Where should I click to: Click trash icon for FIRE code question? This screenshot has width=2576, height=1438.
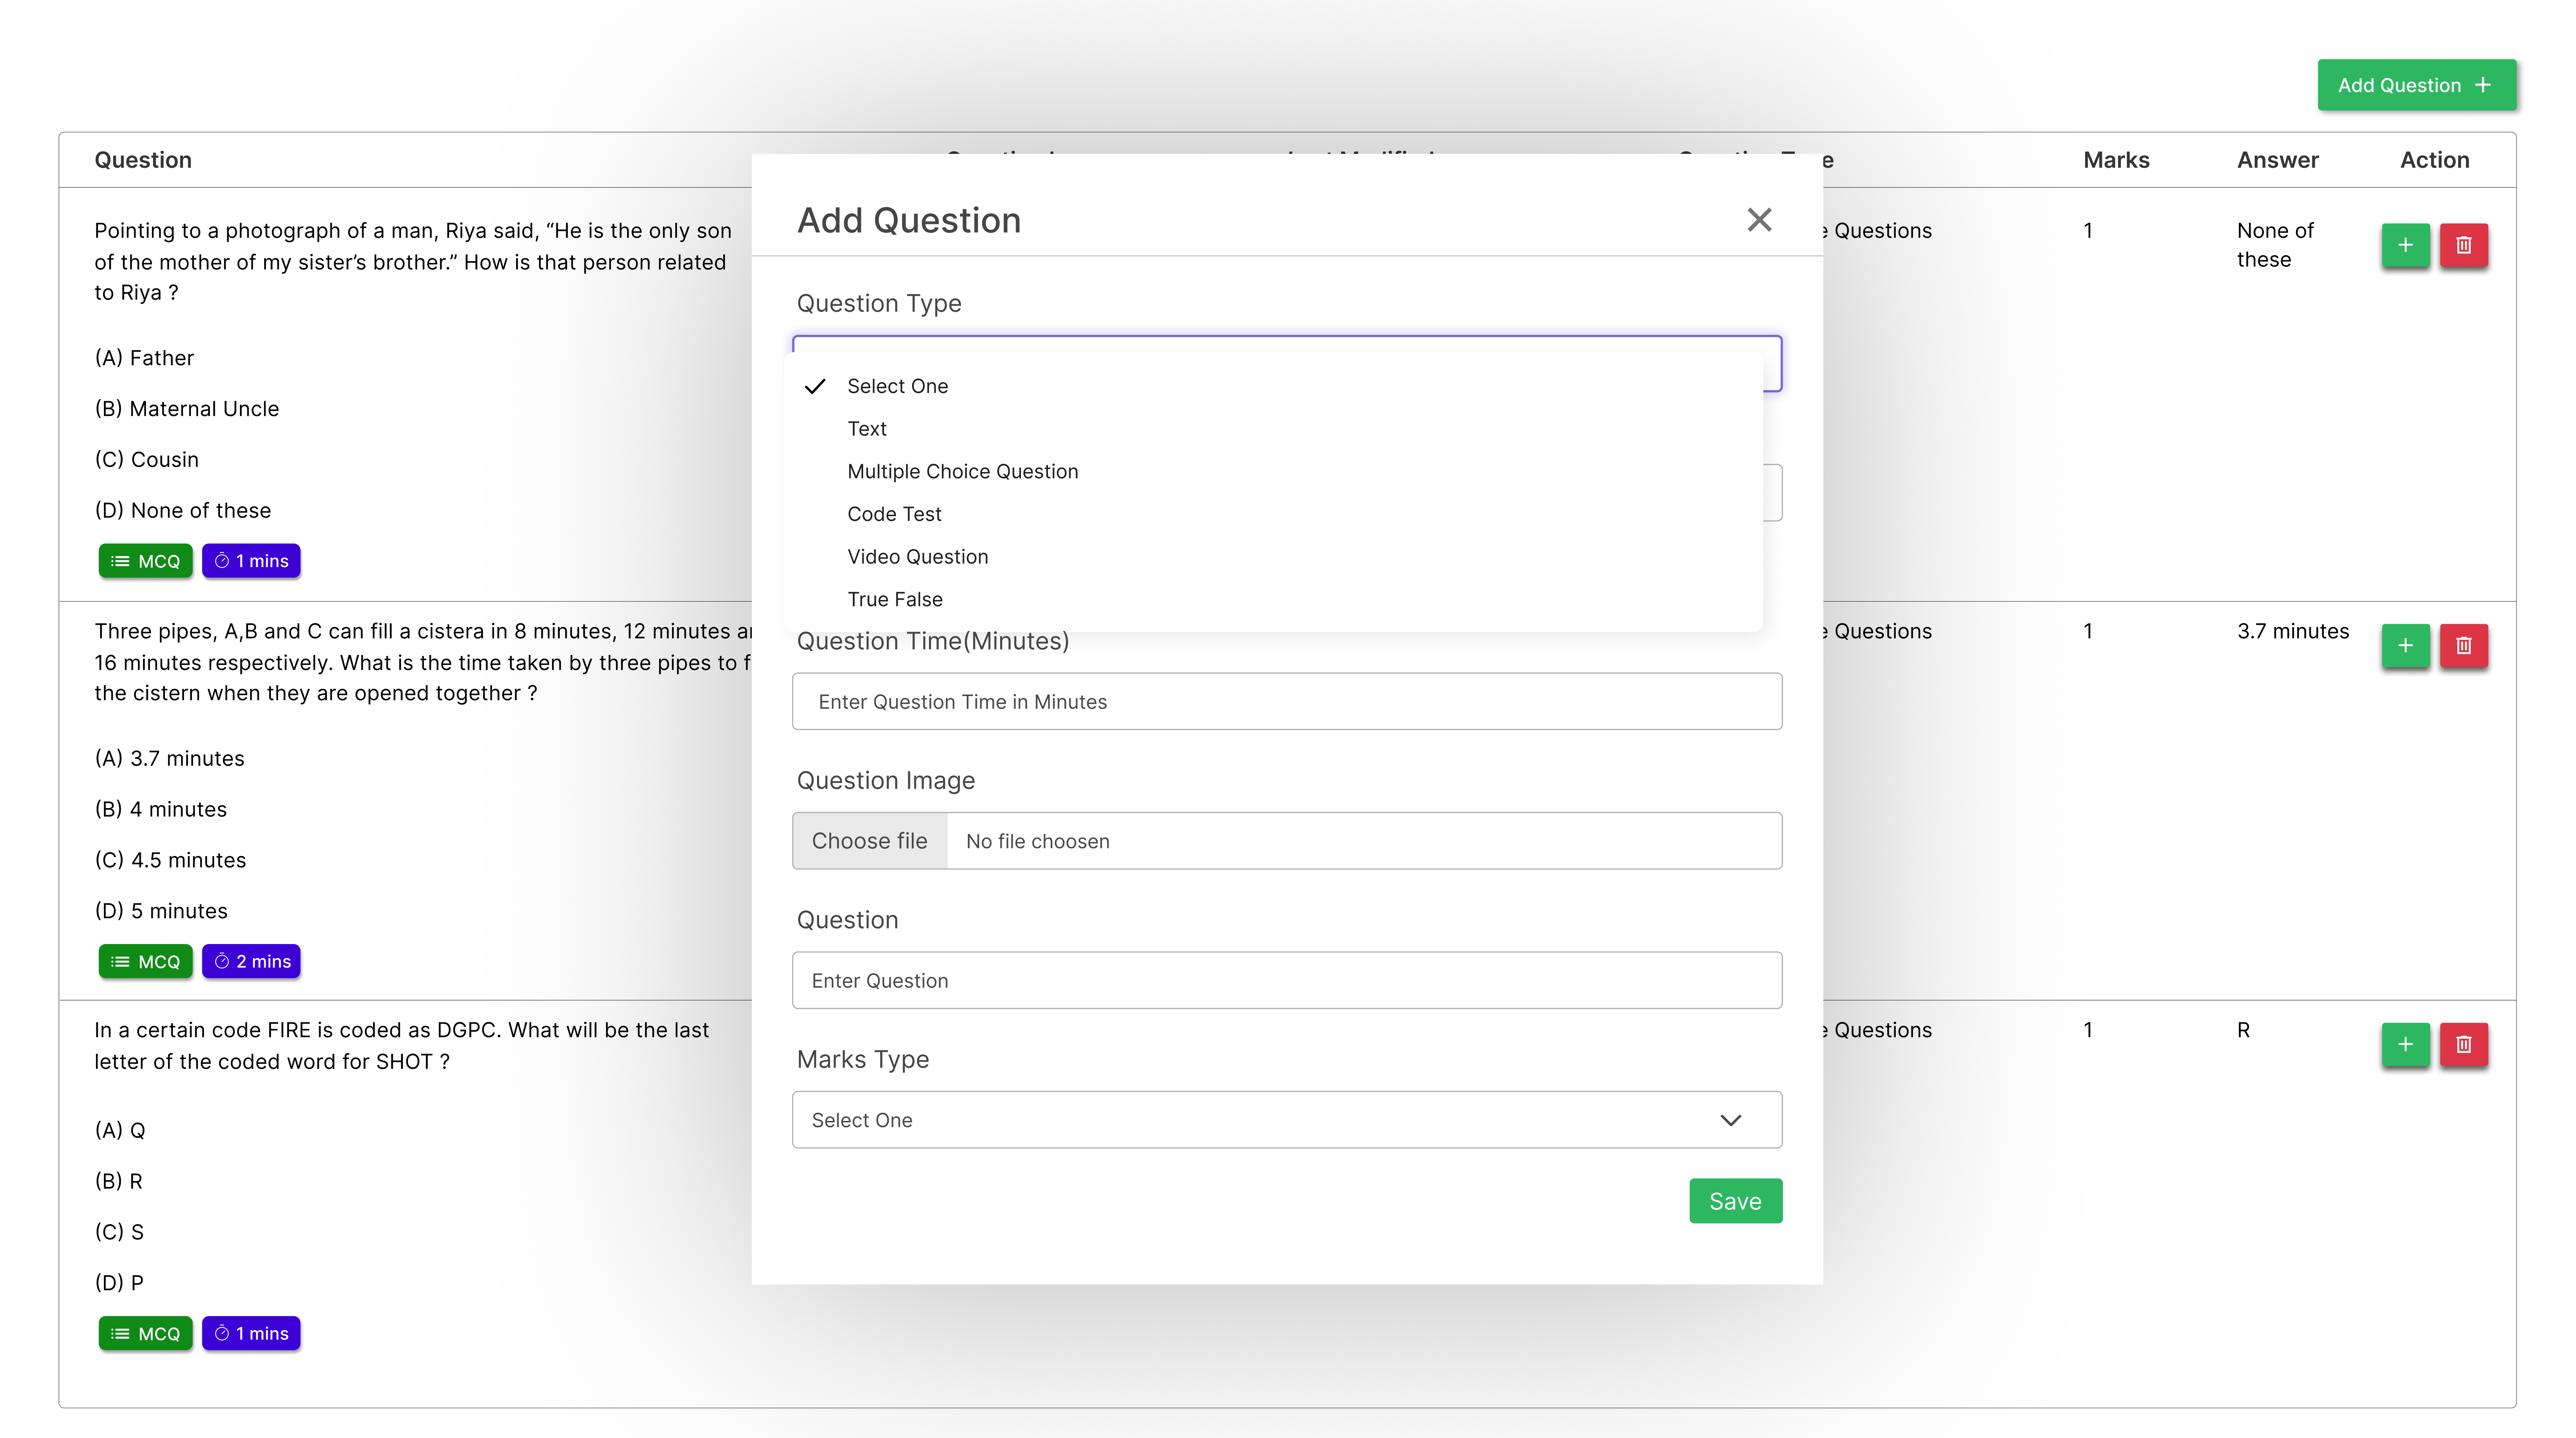2463,1044
